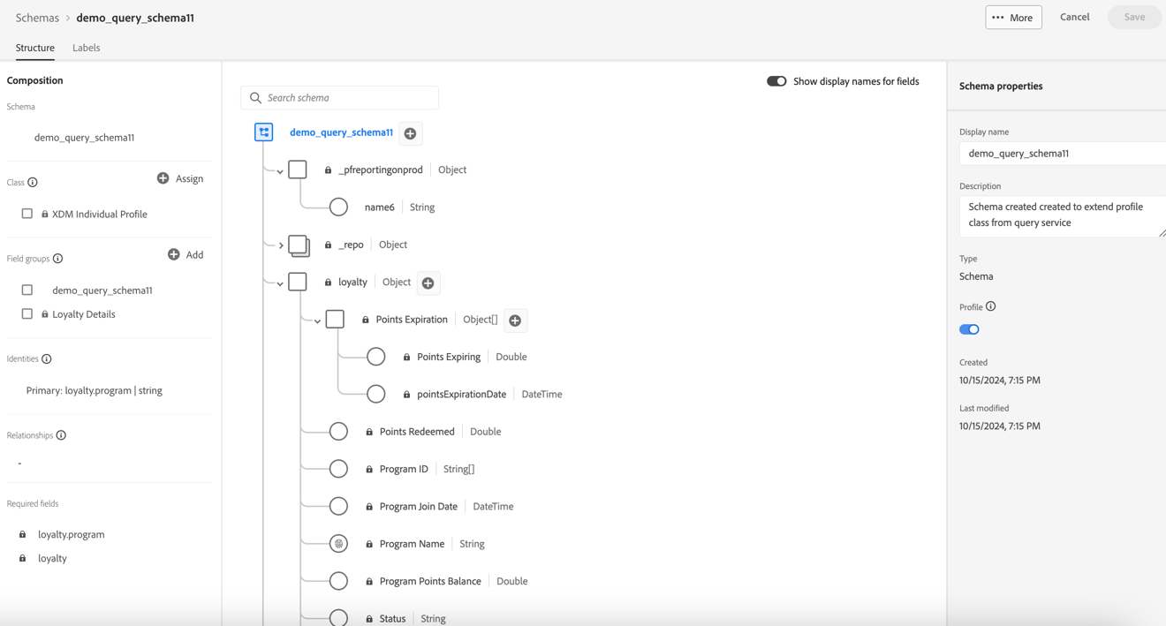Click the Assign plus icon in the Class section

[x=163, y=178]
